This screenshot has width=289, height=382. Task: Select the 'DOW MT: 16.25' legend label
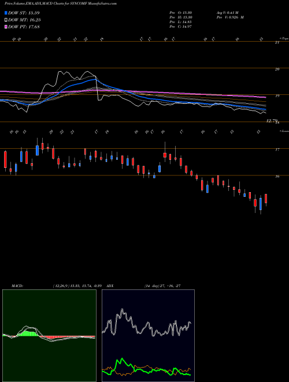(24, 20)
